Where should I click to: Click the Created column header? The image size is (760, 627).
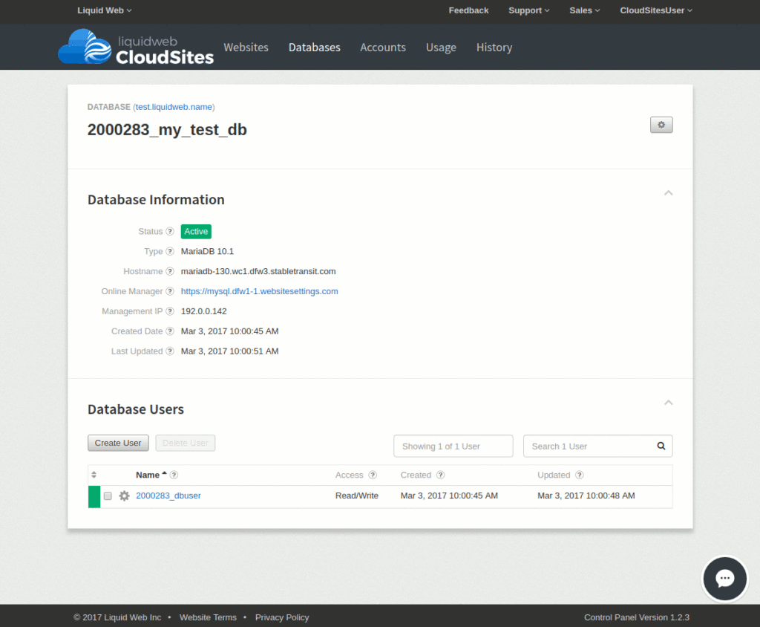pyautogui.click(x=416, y=475)
